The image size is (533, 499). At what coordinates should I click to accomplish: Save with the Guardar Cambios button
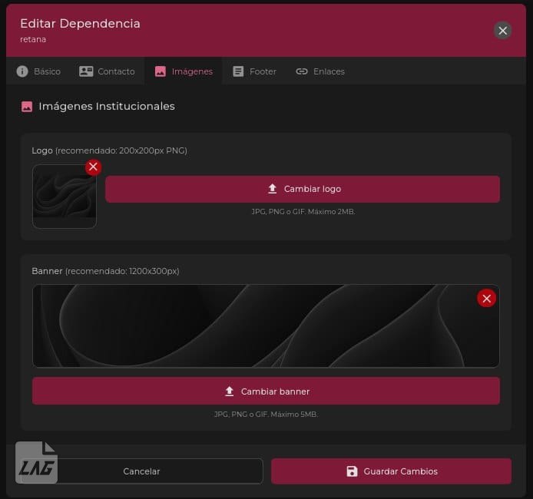click(391, 471)
